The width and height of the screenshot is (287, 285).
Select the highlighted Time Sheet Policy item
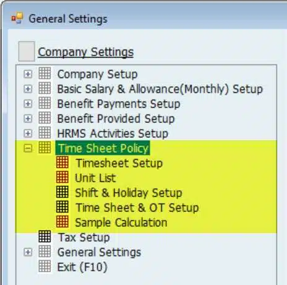click(103, 148)
